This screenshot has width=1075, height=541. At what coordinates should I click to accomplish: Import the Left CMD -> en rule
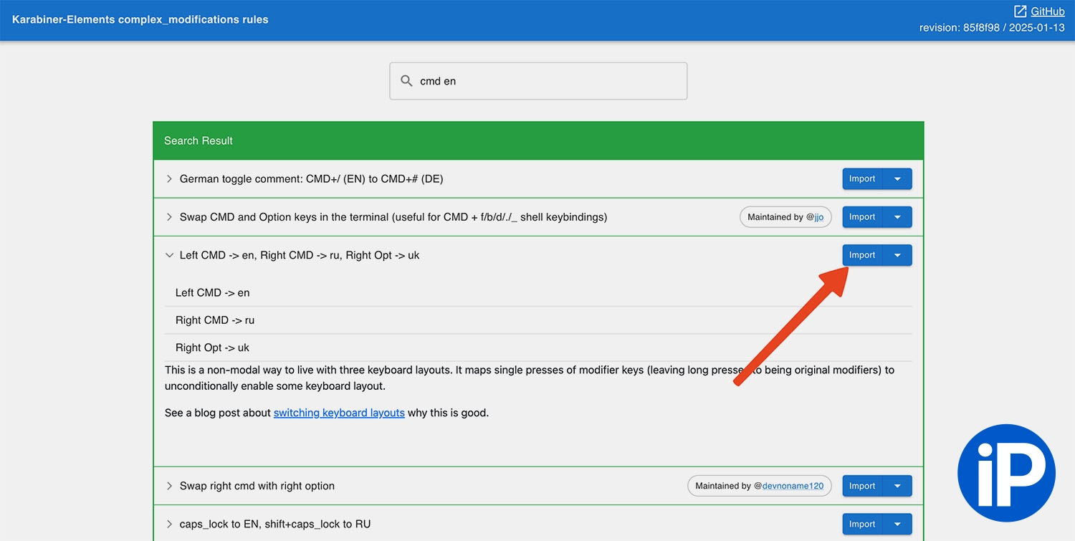(x=862, y=255)
